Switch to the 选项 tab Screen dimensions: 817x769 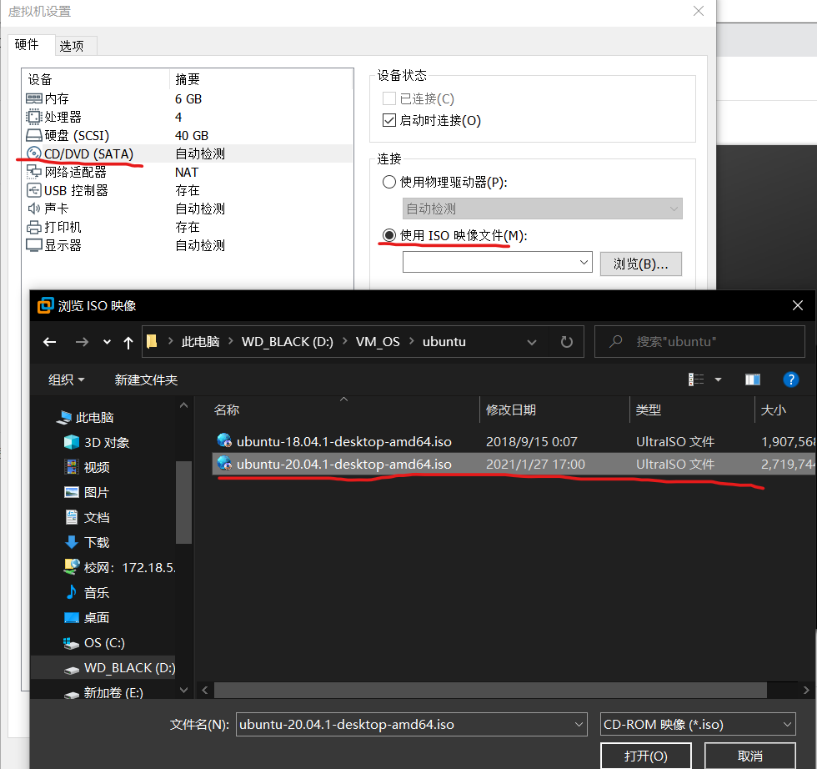(75, 46)
